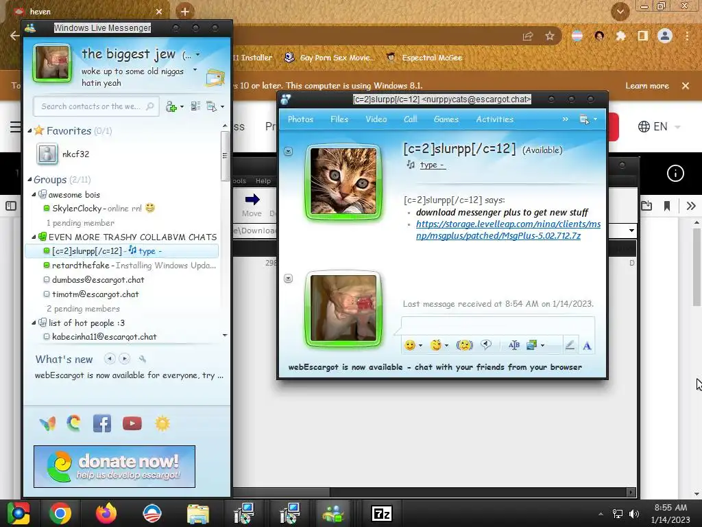
Task: Click the kitten display picture
Action: point(343,181)
